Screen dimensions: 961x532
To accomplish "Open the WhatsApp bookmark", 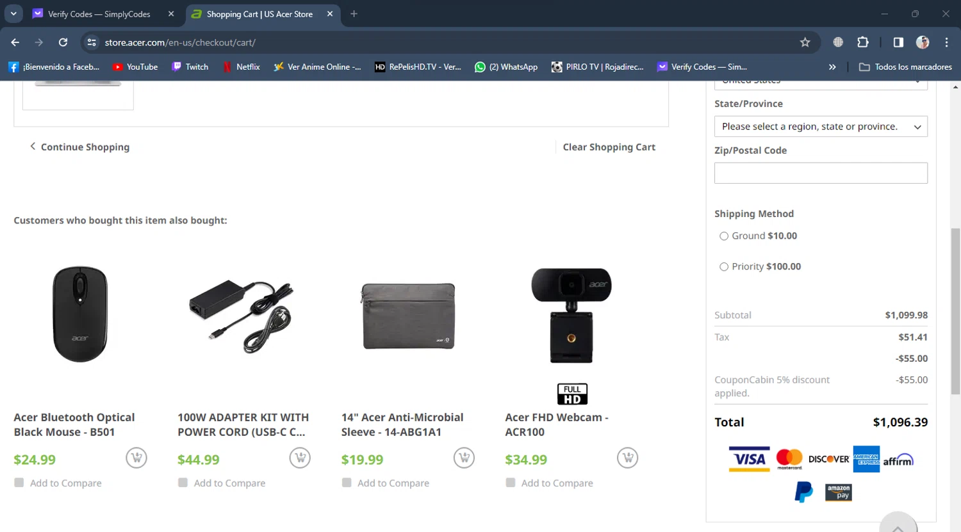I will [506, 67].
